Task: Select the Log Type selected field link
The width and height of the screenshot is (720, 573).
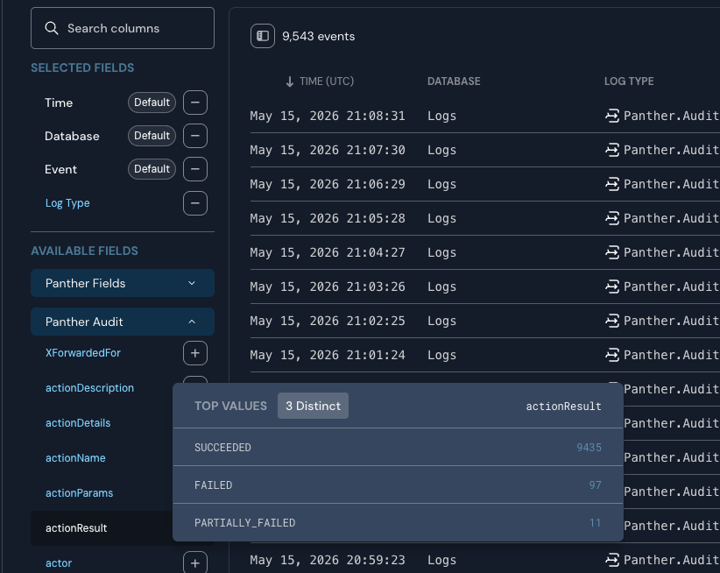Action: coord(67,203)
